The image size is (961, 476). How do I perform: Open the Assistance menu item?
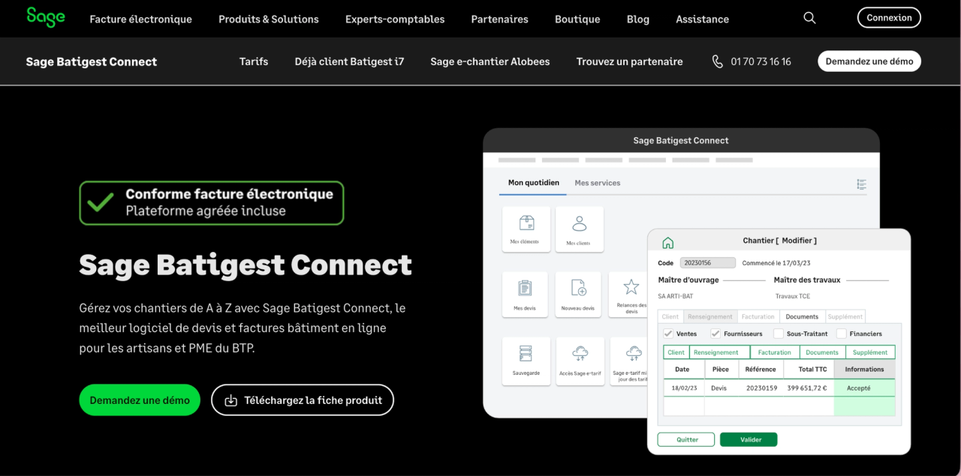tap(702, 19)
